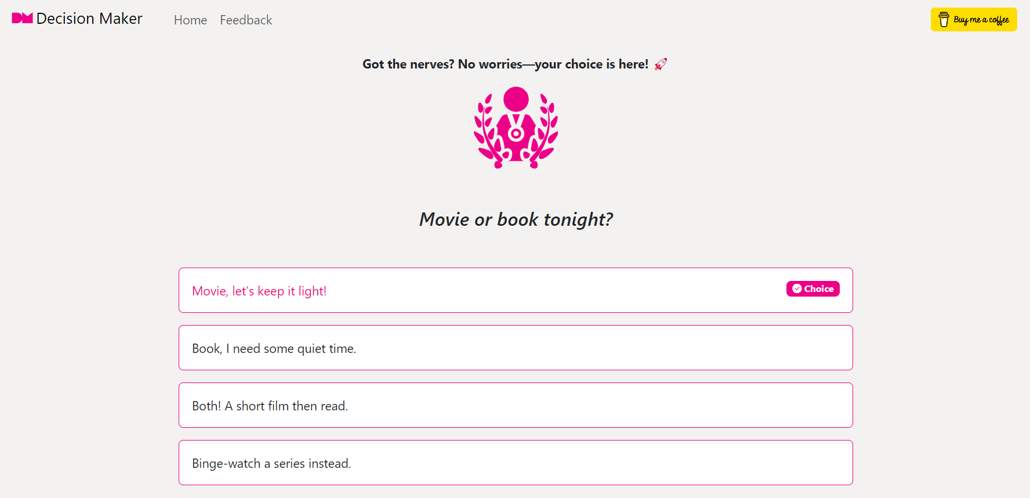
Task: Click the medal ring on the winner icon
Action: coord(516,134)
